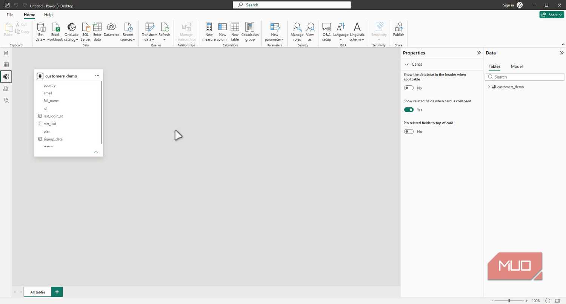The image size is (566, 304).
Task: Toggle Show the database in header
Action: click(409, 88)
